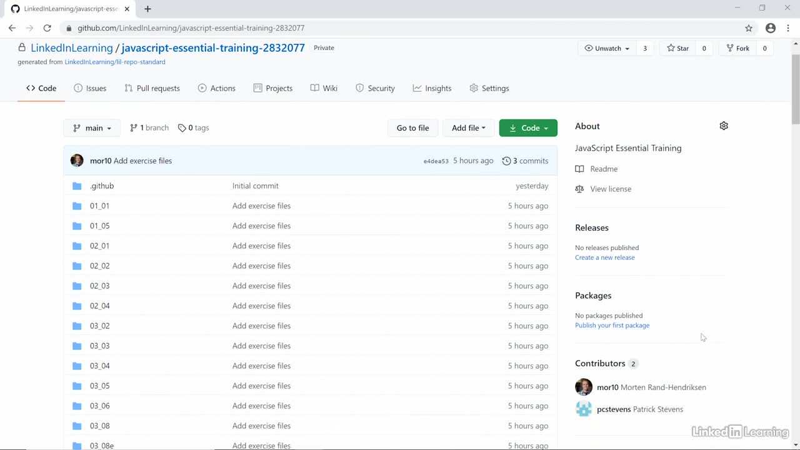The height and width of the screenshot is (450, 800).
Task: Click Create a new release link
Action: click(x=605, y=257)
